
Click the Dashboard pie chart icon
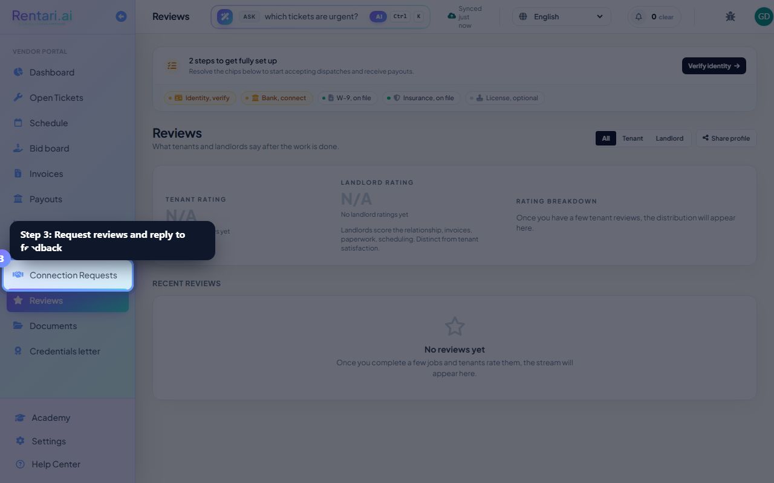coord(18,72)
